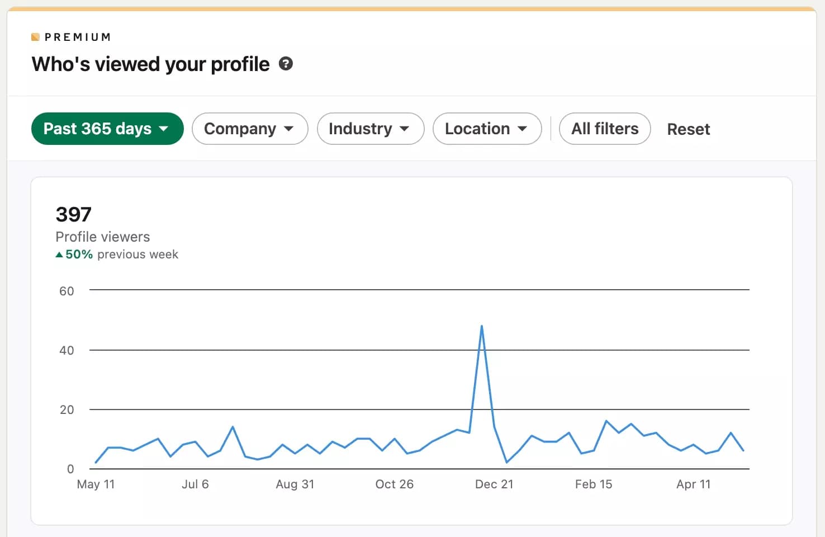Click the green upward trend arrow
The height and width of the screenshot is (537, 825).
(58, 254)
